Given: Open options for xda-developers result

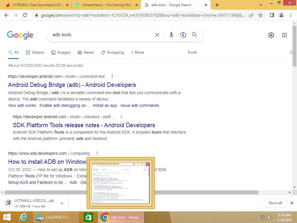Looking at the screenshot, I should pyautogui.click(x=97, y=153).
